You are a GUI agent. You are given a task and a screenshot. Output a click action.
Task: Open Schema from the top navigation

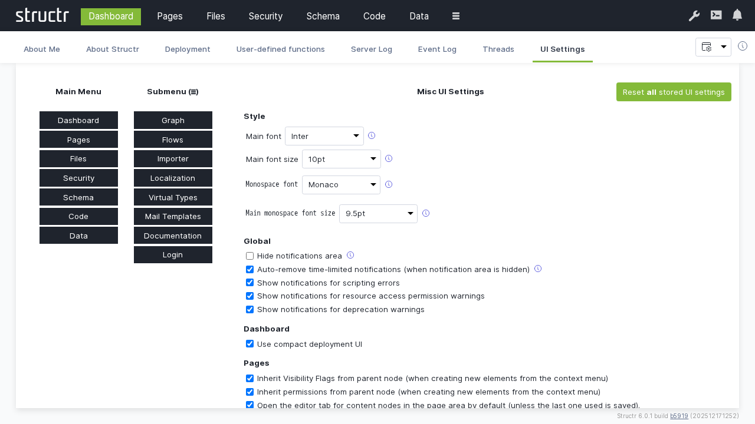(x=323, y=16)
